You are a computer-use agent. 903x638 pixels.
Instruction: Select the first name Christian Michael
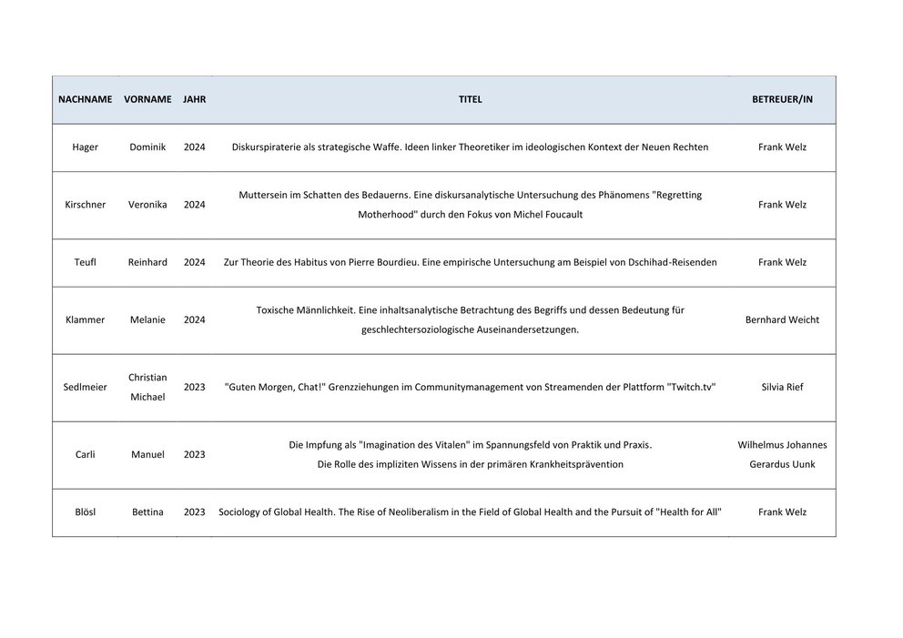[147, 387]
